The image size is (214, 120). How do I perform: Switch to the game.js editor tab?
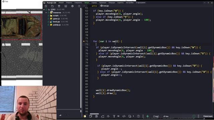[x=94, y=6]
